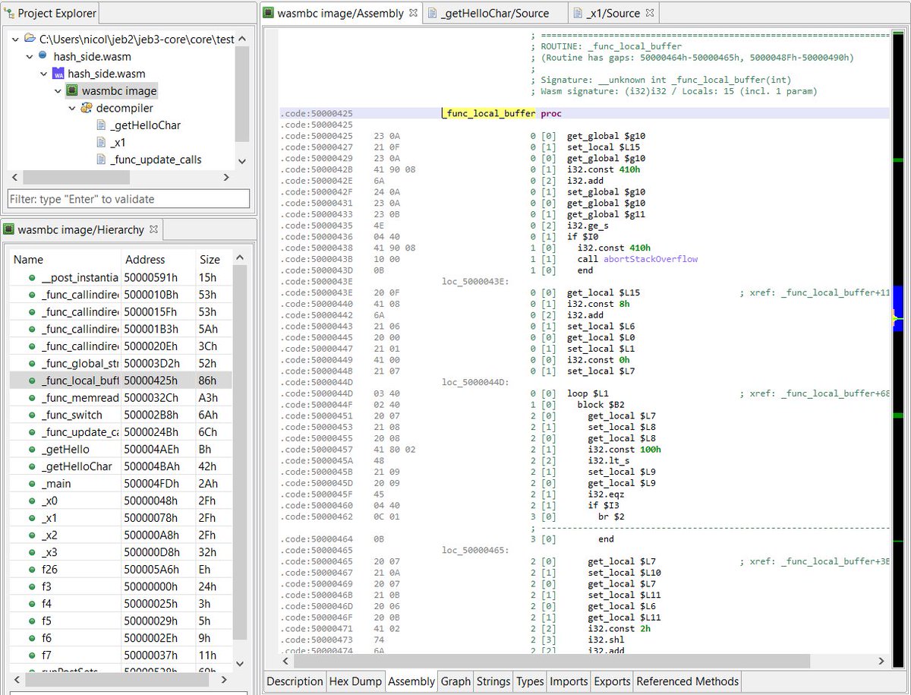The height and width of the screenshot is (695, 911).
Task: Sort hierarchy by Address column header
Action: [158, 260]
